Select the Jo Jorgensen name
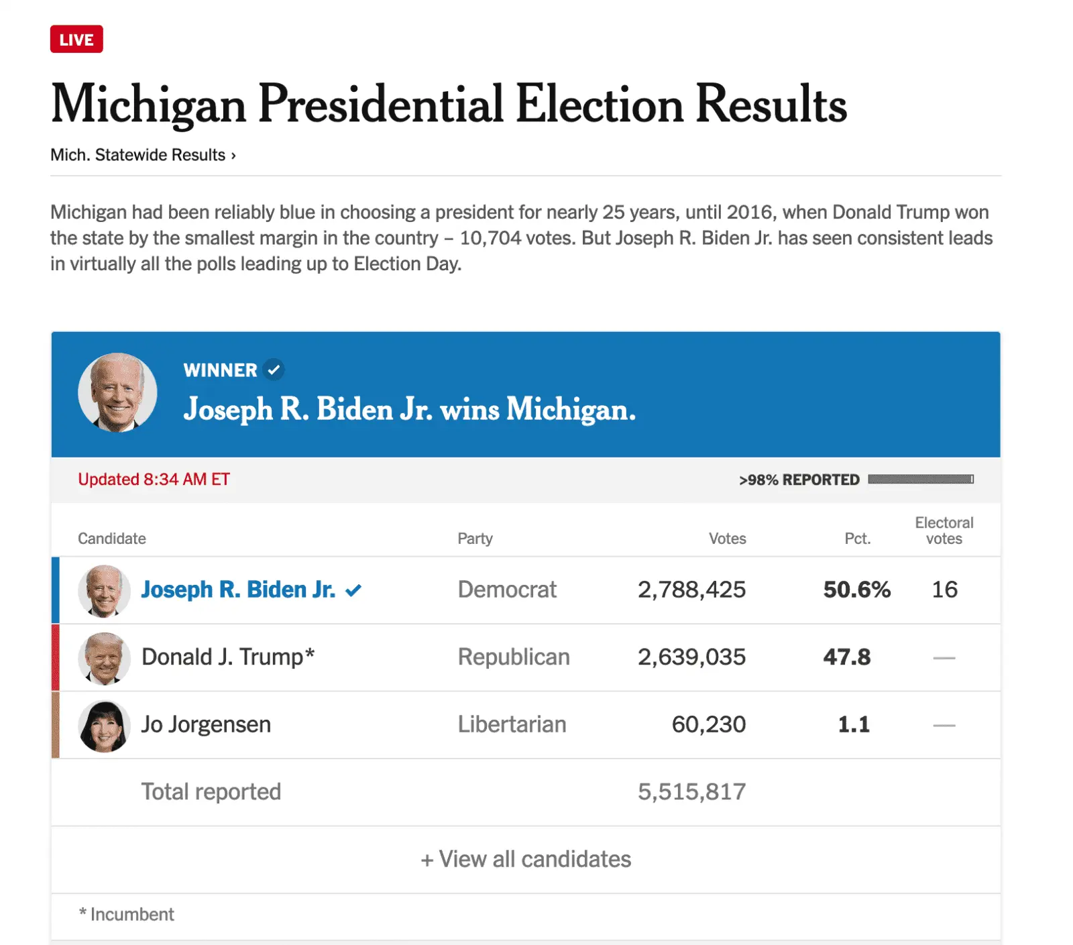 (x=206, y=724)
